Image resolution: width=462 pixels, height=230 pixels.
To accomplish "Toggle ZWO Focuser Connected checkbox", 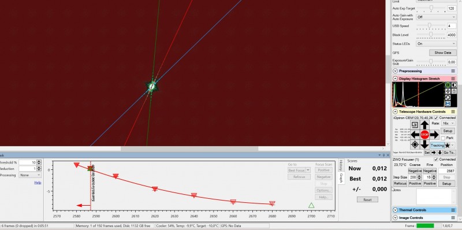I will [436, 159].
